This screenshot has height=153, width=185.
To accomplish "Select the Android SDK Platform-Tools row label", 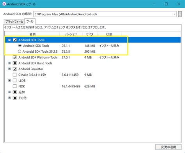I will click(x=38, y=57).
